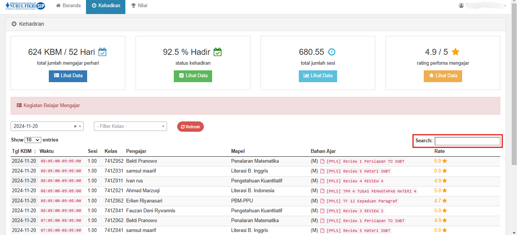Expand the Filter Kelas dropdown
The height and width of the screenshot is (235, 517).
(x=130, y=126)
